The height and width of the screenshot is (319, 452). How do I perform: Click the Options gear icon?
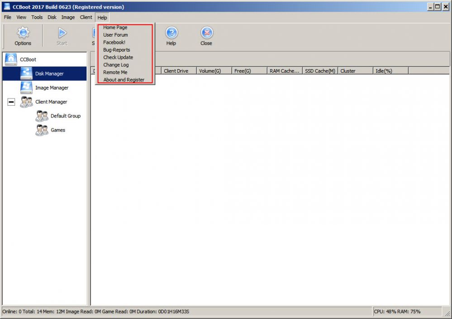pos(23,33)
